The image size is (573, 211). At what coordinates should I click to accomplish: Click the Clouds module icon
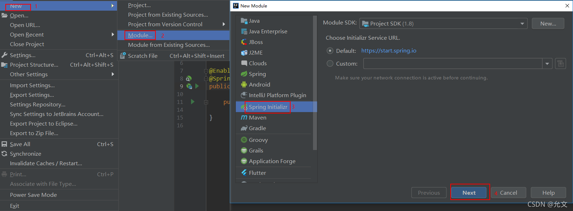[244, 63]
